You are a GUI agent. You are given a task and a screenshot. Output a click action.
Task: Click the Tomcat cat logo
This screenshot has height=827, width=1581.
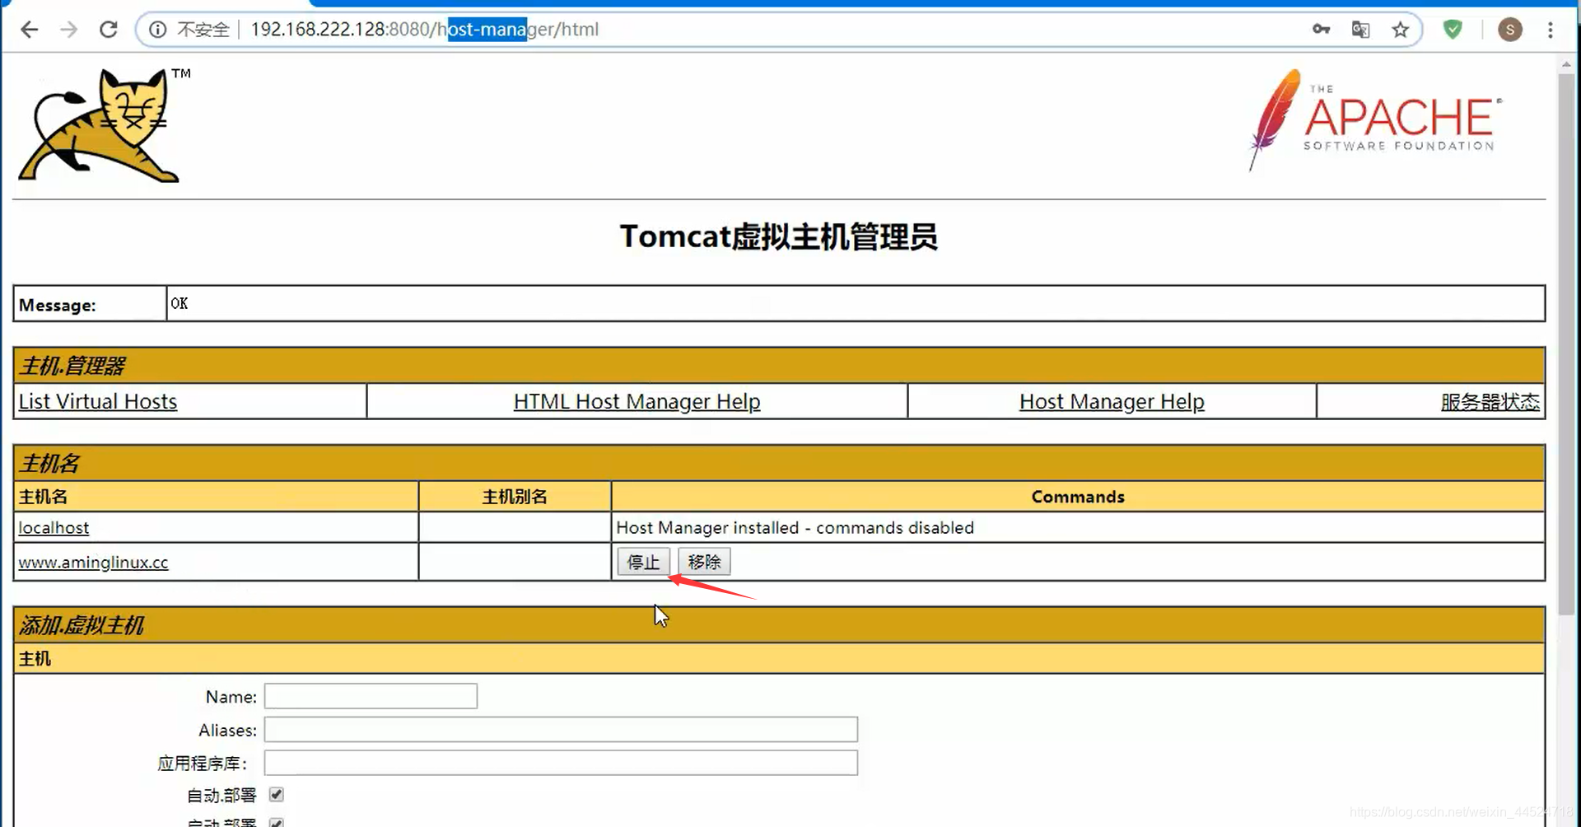click(x=103, y=125)
